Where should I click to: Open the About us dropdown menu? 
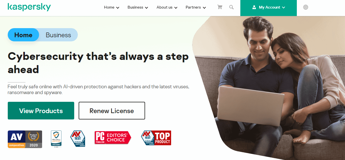(167, 7)
